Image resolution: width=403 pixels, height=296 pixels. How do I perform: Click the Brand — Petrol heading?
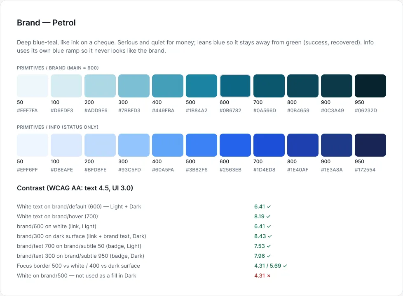click(46, 23)
